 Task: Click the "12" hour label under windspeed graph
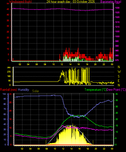click(x=62, y=64)
